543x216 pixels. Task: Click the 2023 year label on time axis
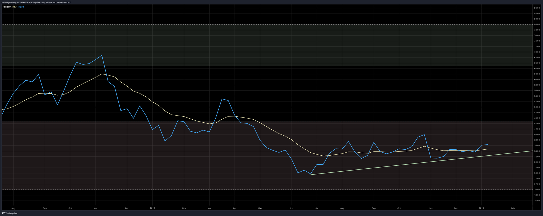481,208
